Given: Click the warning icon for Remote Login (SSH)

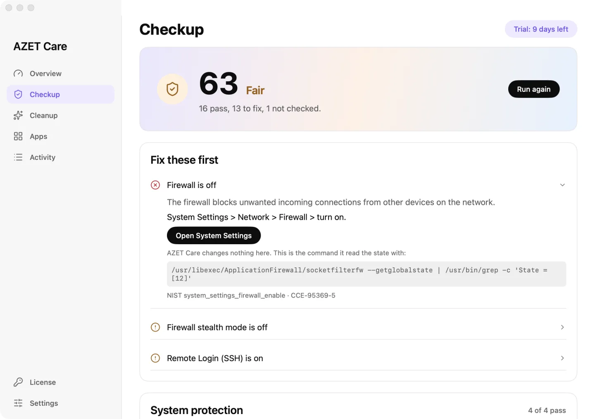Looking at the screenshot, I should click(x=155, y=358).
